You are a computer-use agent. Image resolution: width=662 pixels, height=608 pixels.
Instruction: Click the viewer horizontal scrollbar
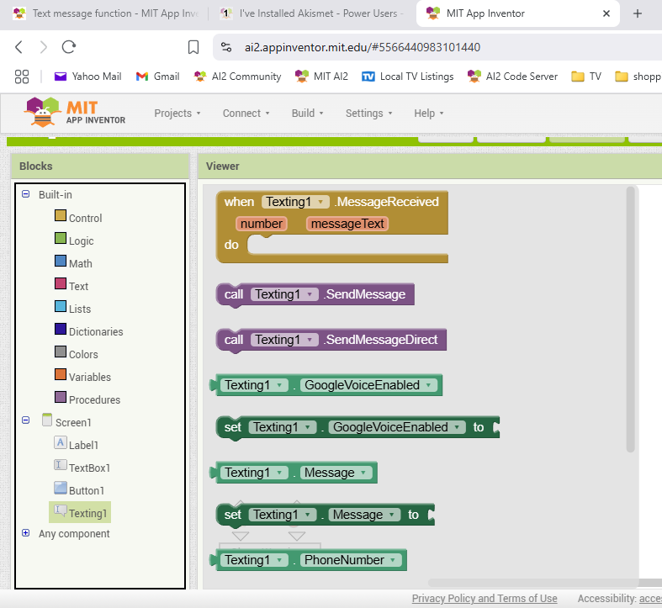pos(544,583)
